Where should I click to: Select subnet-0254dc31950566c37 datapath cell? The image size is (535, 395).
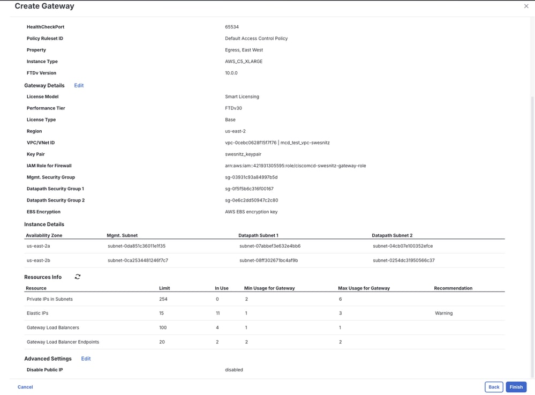(x=404, y=260)
